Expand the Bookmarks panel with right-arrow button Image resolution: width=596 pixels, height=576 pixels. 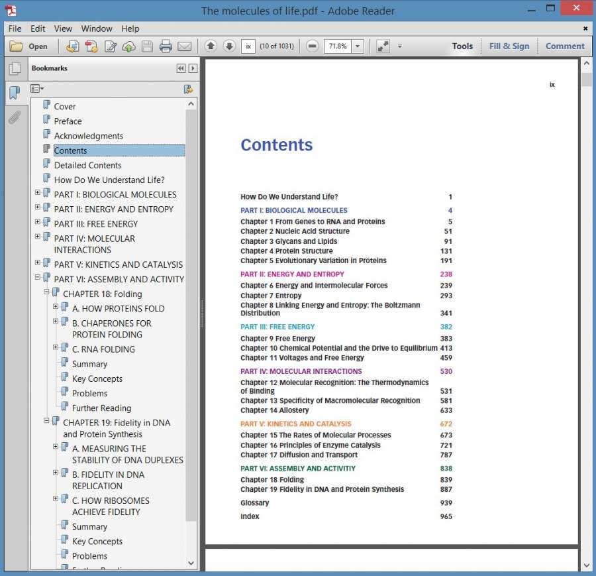tap(193, 68)
